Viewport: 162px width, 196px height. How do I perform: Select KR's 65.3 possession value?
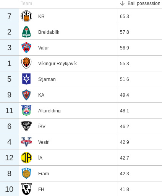coord(125,16)
